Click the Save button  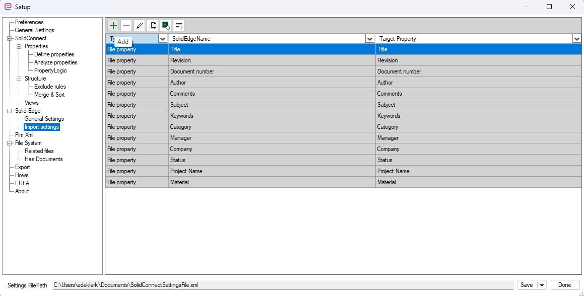527,285
